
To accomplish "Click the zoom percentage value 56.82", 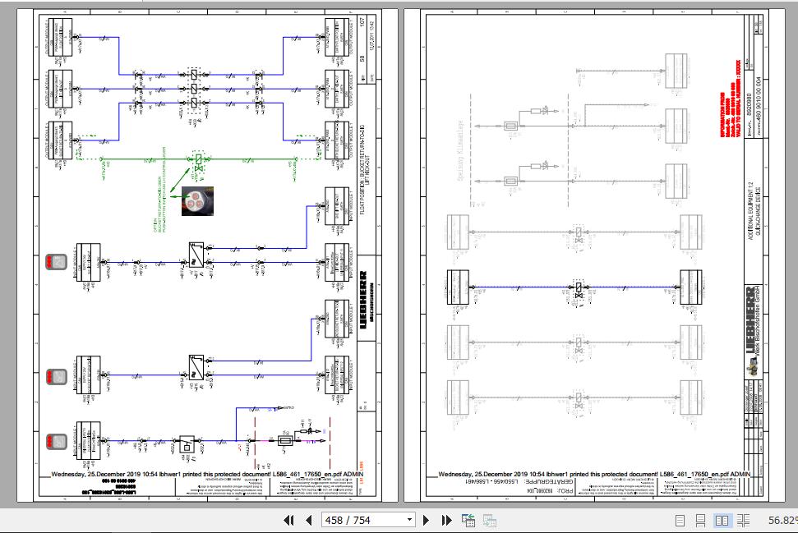I will (x=782, y=521).
